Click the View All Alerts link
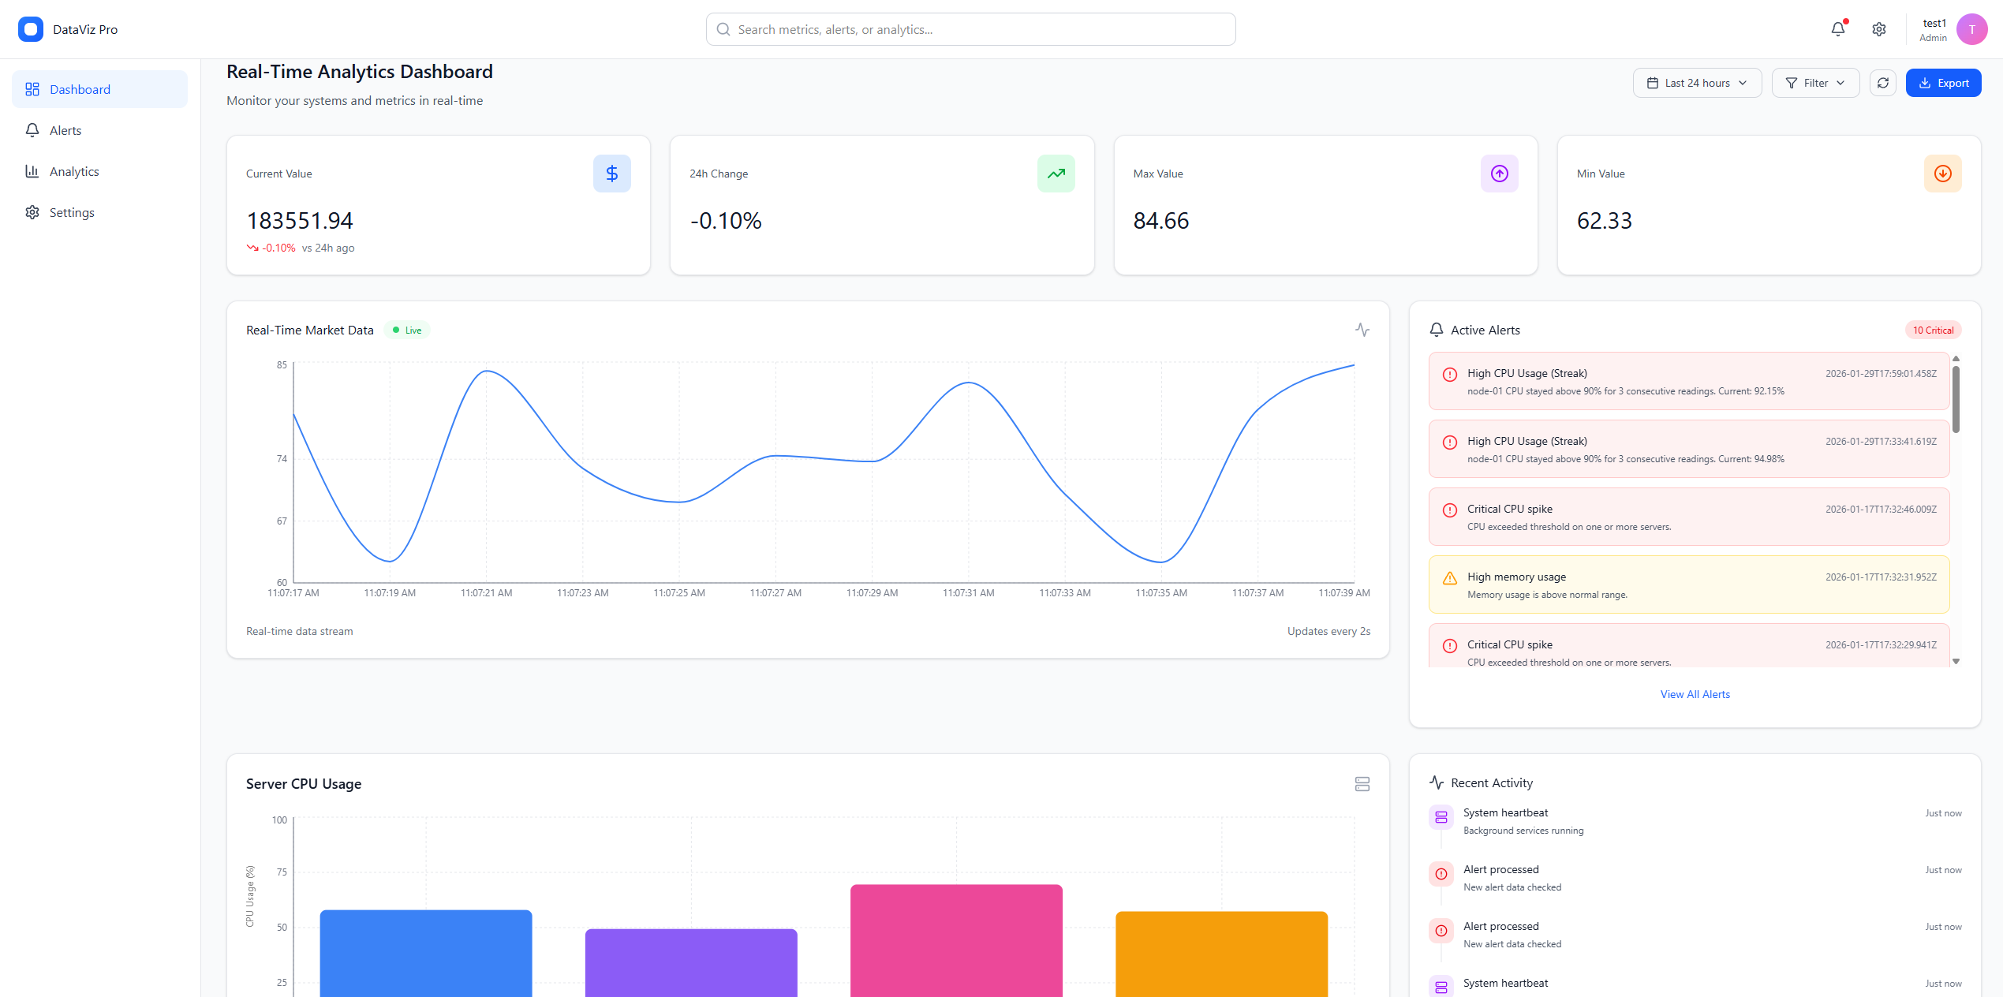Screen dimensions: 2003x997 1695,694
